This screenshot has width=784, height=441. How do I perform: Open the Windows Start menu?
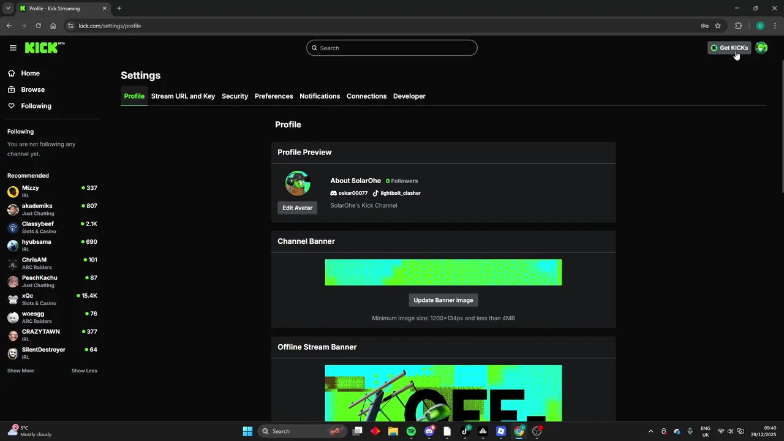247,431
